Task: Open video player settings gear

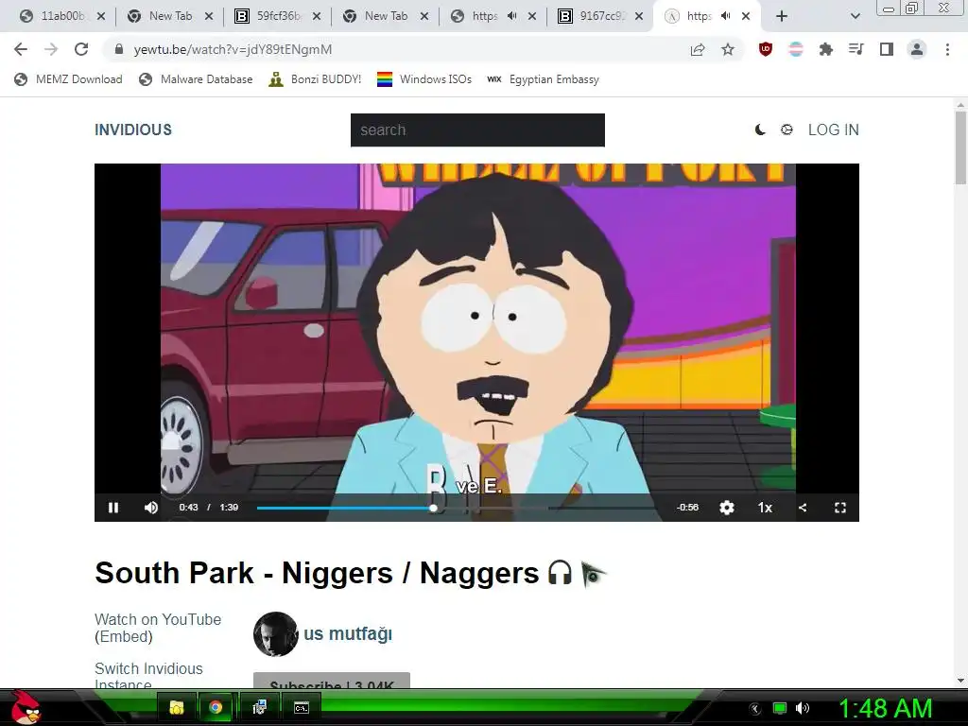Action: 727,508
